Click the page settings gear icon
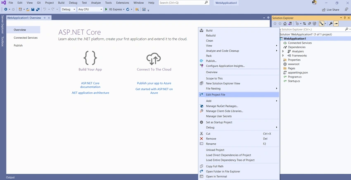This screenshot has height=180, width=351. coord(268,18)
